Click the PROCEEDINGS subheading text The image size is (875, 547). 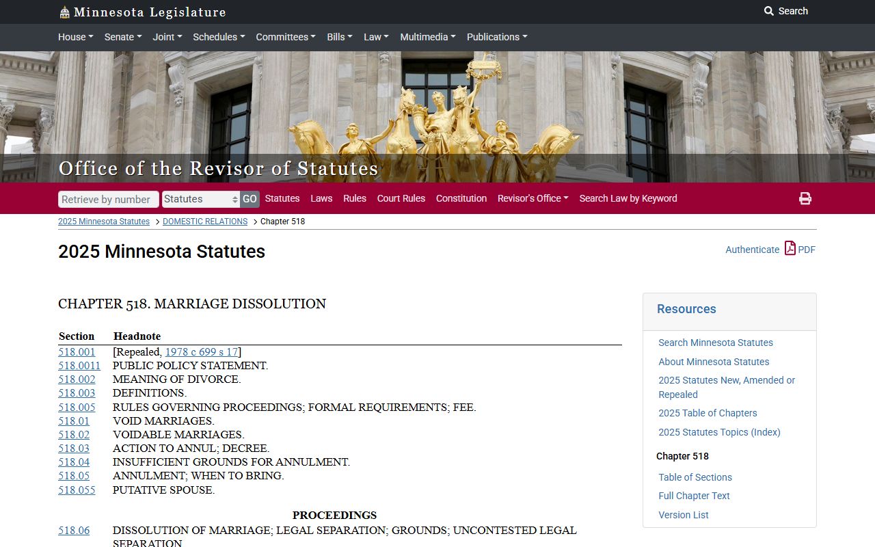334,515
